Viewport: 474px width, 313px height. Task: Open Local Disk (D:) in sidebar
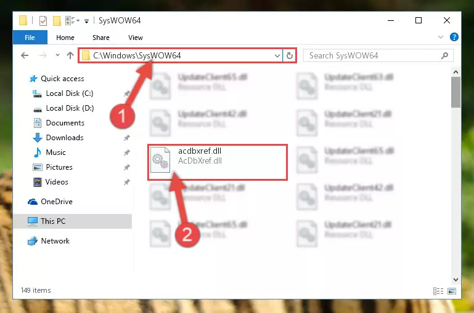coord(70,108)
